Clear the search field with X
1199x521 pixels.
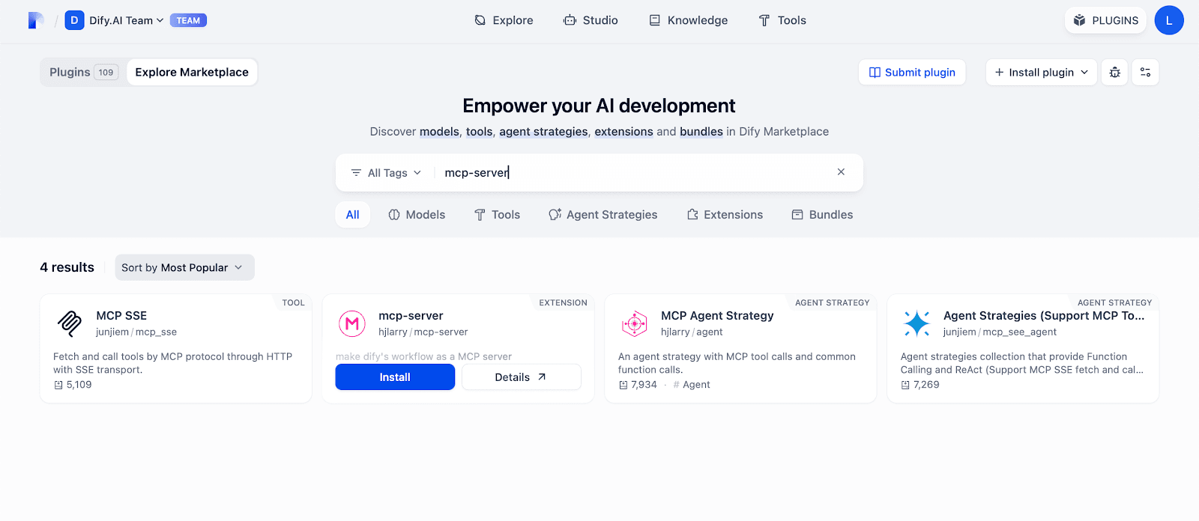click(x=841, y=172)
